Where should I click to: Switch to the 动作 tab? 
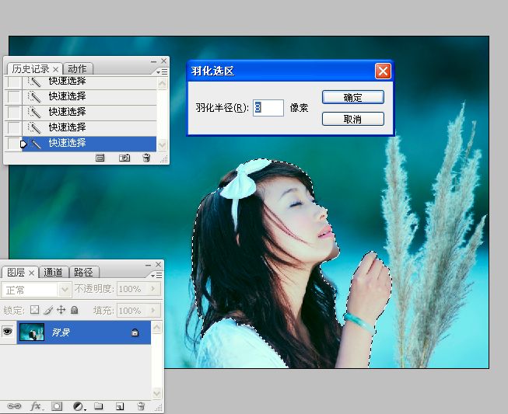76,68
